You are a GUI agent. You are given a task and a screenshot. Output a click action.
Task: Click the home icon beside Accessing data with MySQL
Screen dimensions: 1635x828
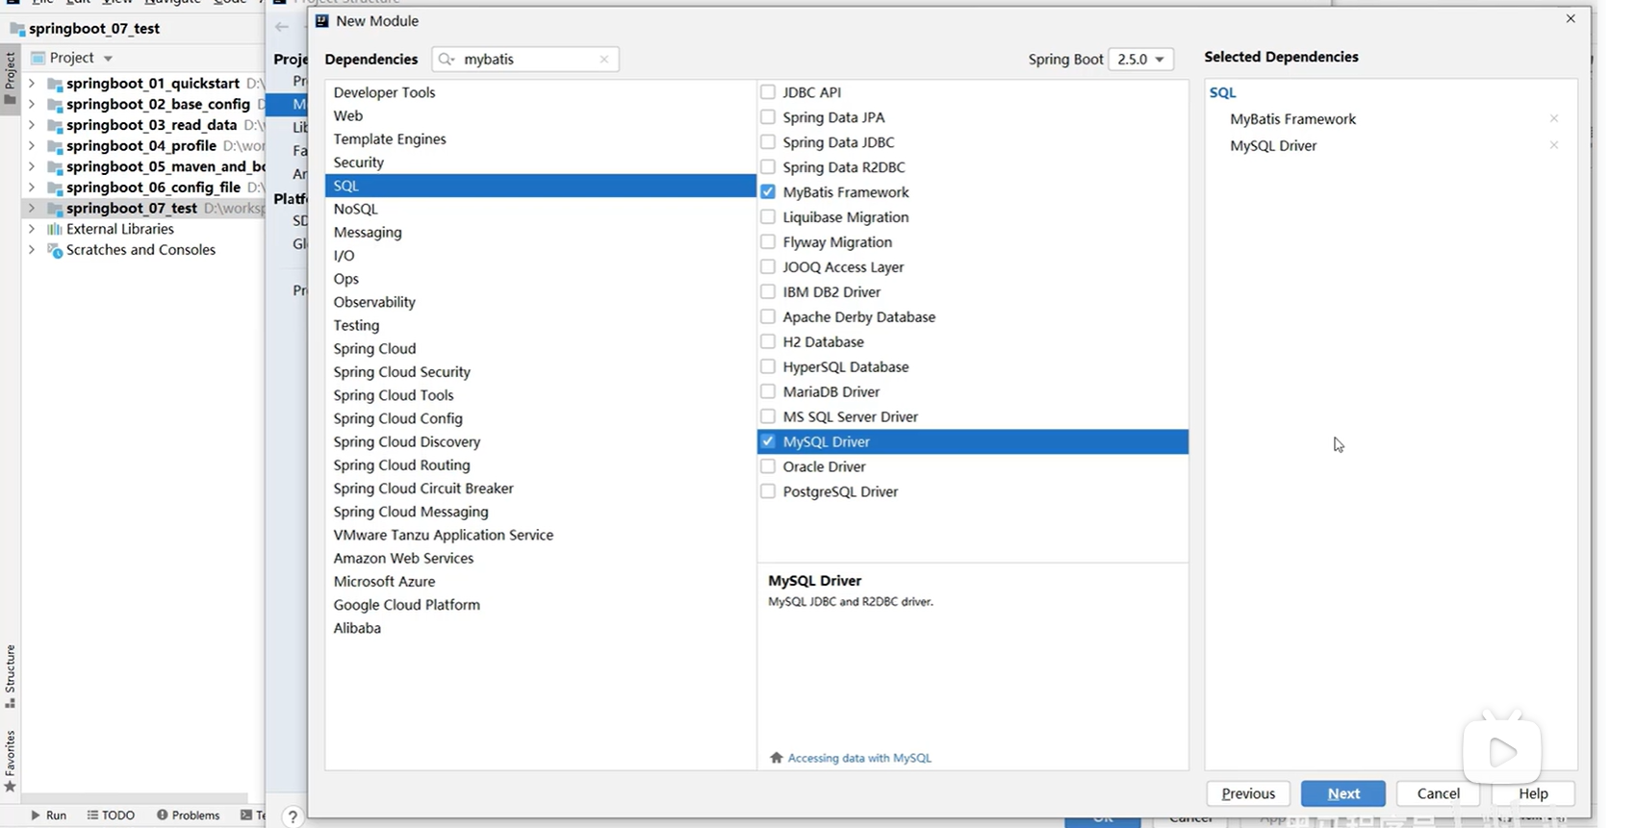[x=777, y=758]
